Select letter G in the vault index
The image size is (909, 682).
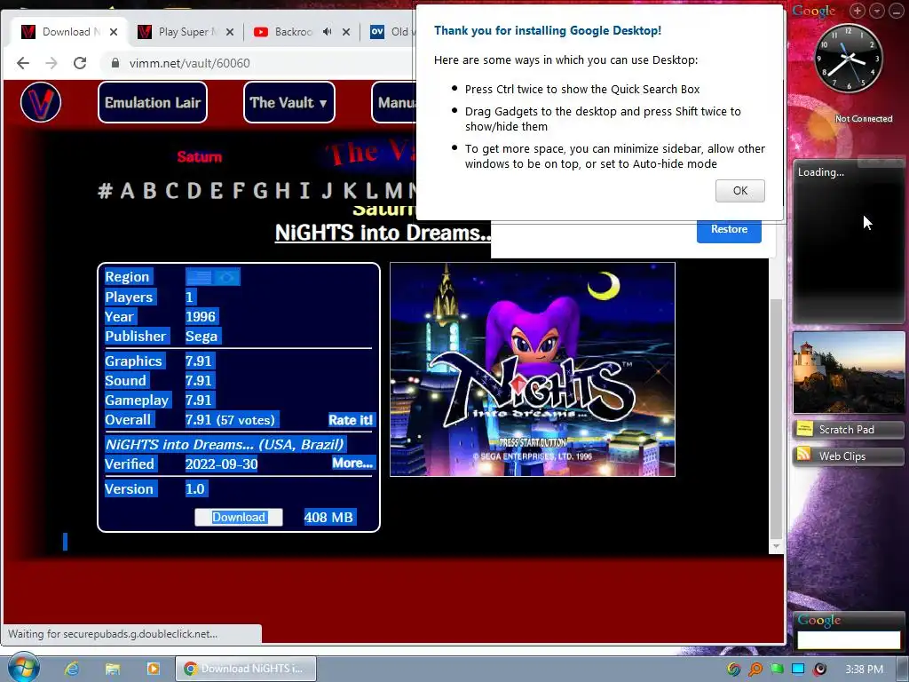tap(260, 190)
